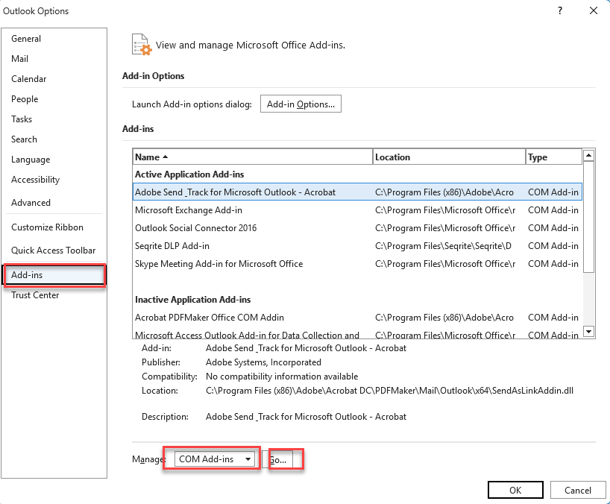Select Acrobat PDFMaker Office COM Addin row
Image resolution: width=610 pixels, height=504 pixels.
coord(357,318)
